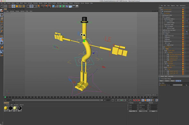
Task: Adjust the user data slider in Attributes
Action: coord(178,85)
